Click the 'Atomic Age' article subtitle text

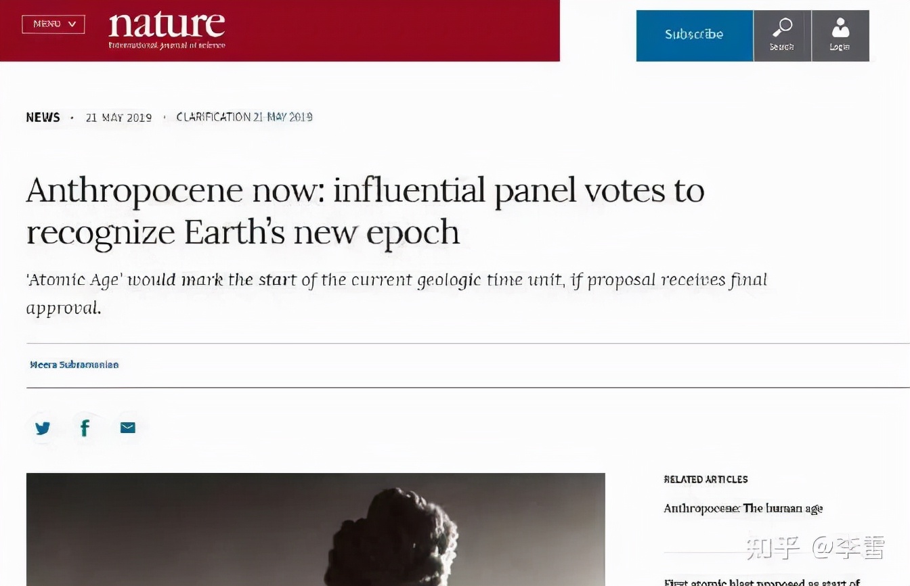(x=396, y=292)
